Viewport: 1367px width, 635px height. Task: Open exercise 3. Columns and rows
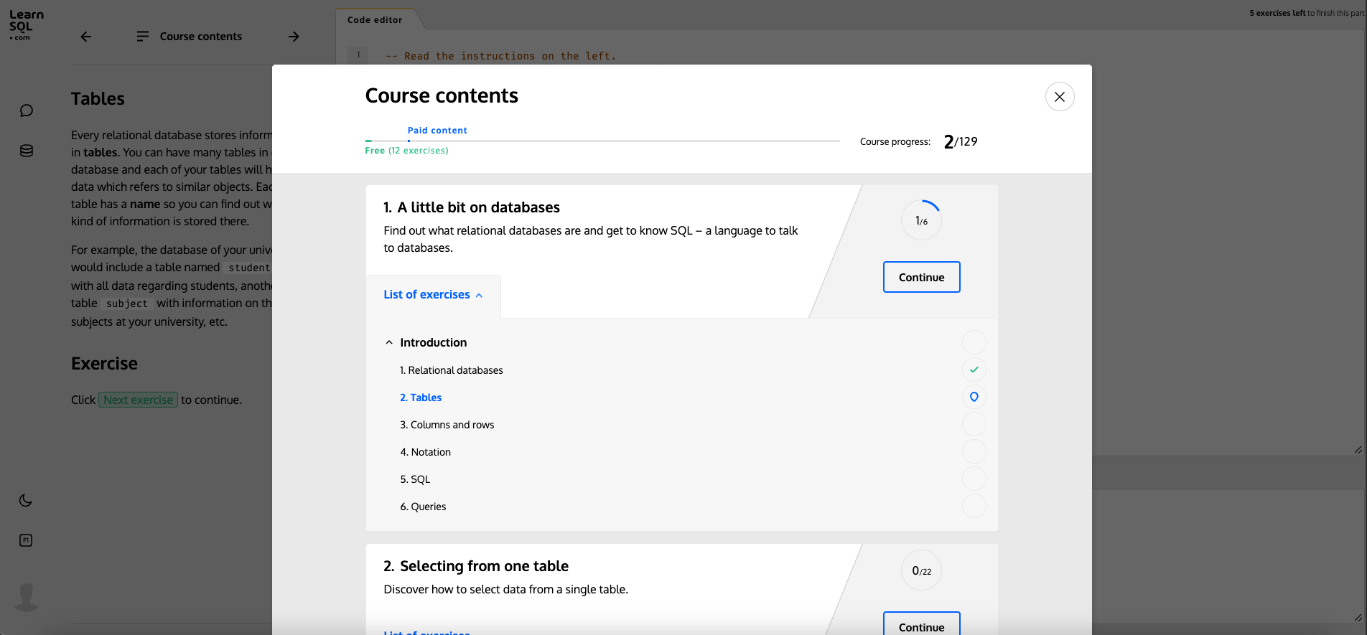click(x=447, y=425)
